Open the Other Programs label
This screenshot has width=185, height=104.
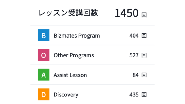pos(74,55)
